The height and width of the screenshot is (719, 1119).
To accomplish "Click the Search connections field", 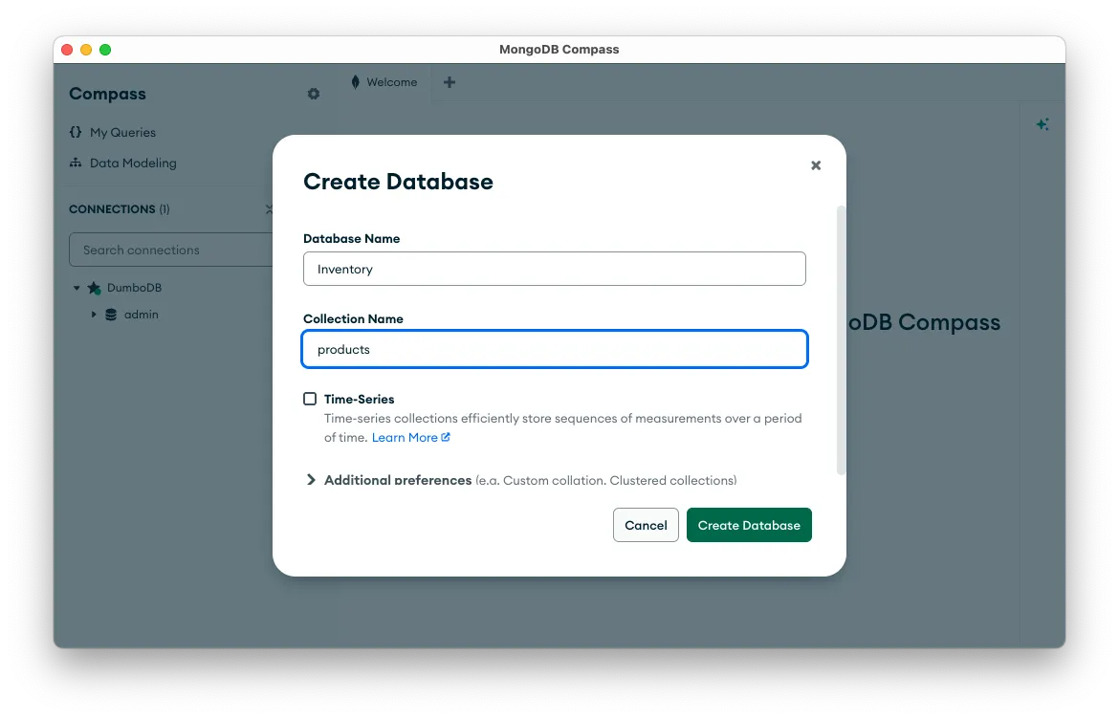I will [170, 250].
